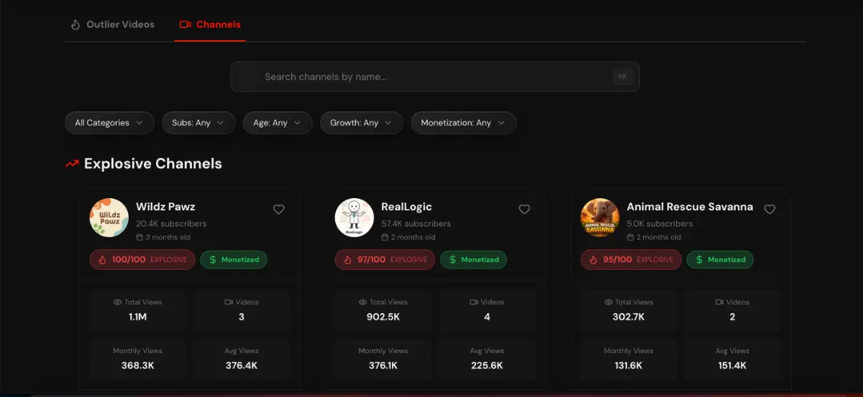Image resolution: width=863 pixels, height=397 pixels.
Task: Click the trending arrow icon by Explosive Channels
Action: coord(72,164)
